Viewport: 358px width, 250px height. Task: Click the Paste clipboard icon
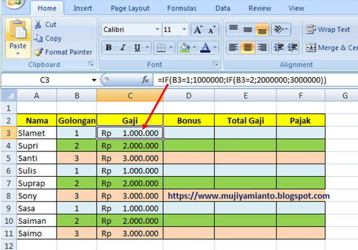[x=18, y=30]
